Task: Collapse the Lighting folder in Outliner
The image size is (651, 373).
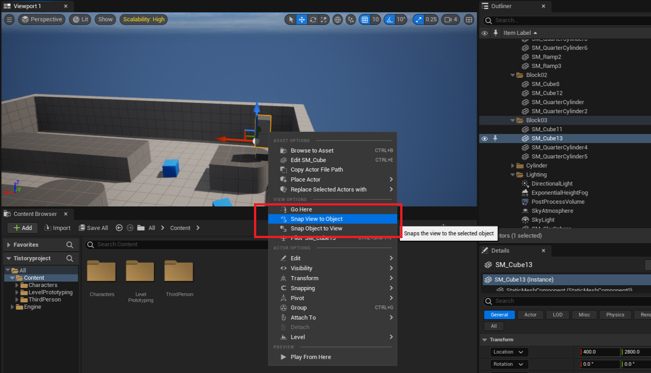Action: click(512, 175)
